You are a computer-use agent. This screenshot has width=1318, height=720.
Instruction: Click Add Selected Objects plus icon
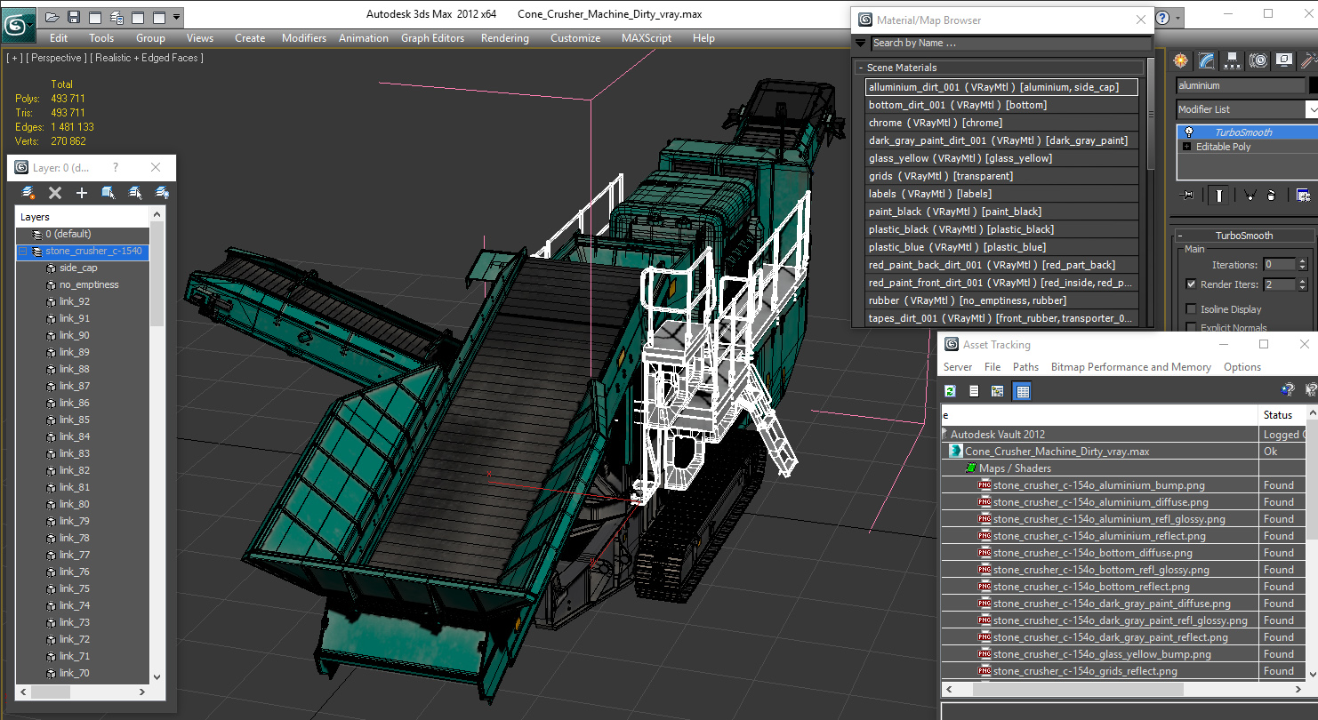[x=82, y=192]
